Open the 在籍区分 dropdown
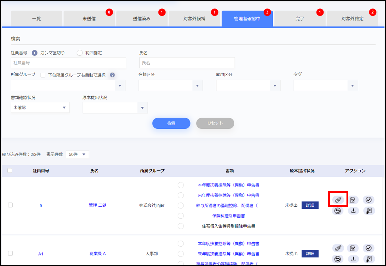The width and height of the screenshot is (386, 266). point(171,85)
